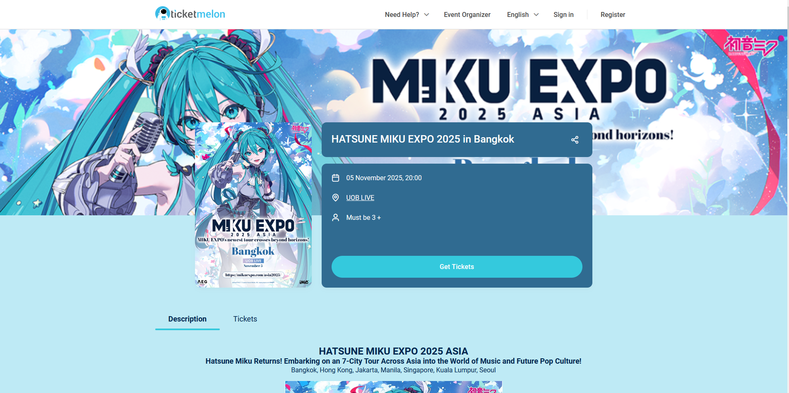
Task: Open the UOB LIVE venue link
Action: click(x=360, y=198)
